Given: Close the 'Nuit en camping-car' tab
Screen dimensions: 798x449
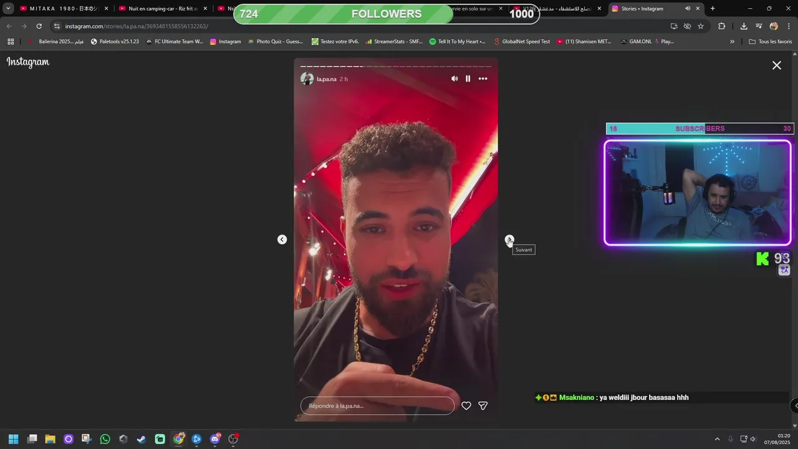Looking at the screenshot, I should (205, 9).
